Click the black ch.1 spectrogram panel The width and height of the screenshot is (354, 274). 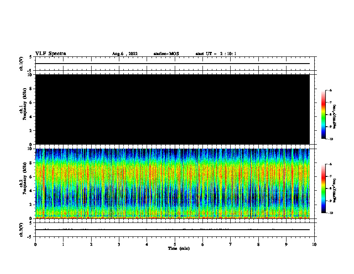[x=173, y=109]
